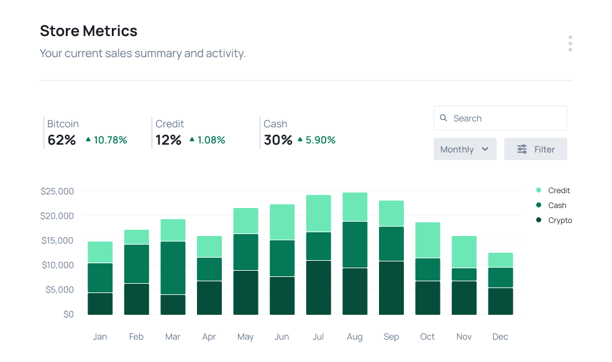Open the Monthly period dropdown
This screenshot has width=612, height=362.
tap(465, 149)
